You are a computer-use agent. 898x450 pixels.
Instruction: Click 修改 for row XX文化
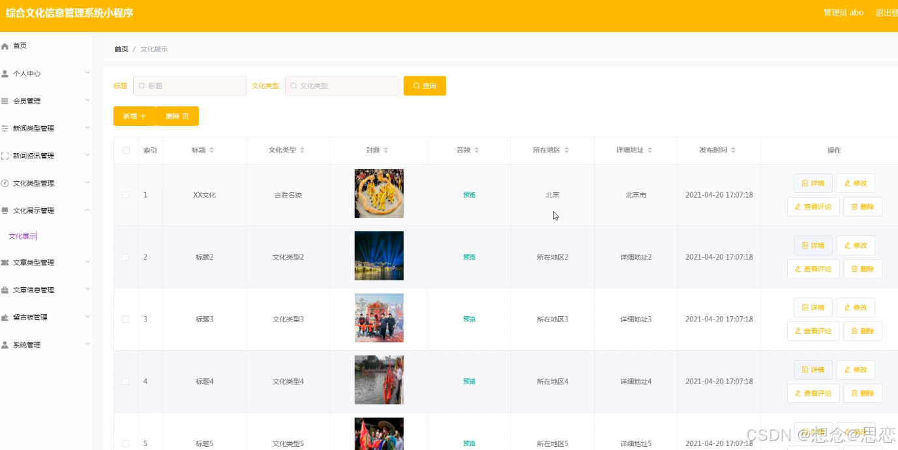pos(856,183)
